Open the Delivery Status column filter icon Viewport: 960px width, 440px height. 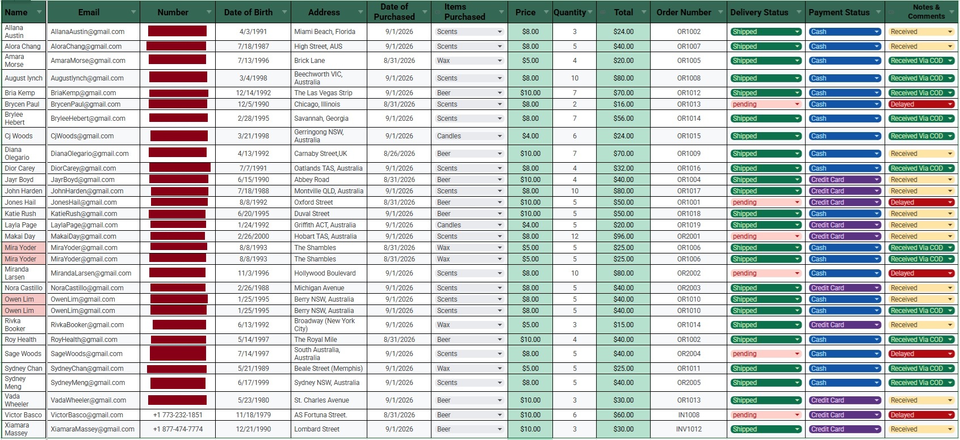(798, 12)
